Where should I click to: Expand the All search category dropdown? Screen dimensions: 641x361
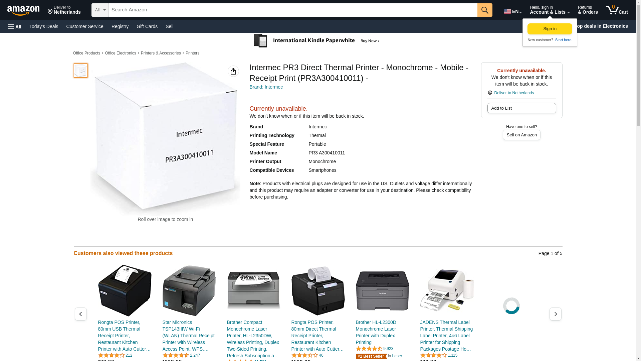click(100, 10)
